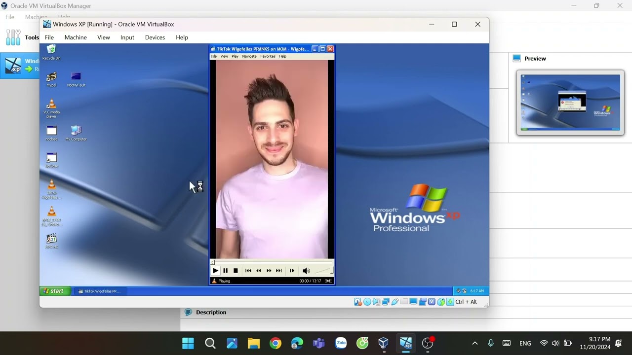The height and width of the screenshot is (355, 632).
Task: Skip to the previous track in the player
Action: coord(248,271)
